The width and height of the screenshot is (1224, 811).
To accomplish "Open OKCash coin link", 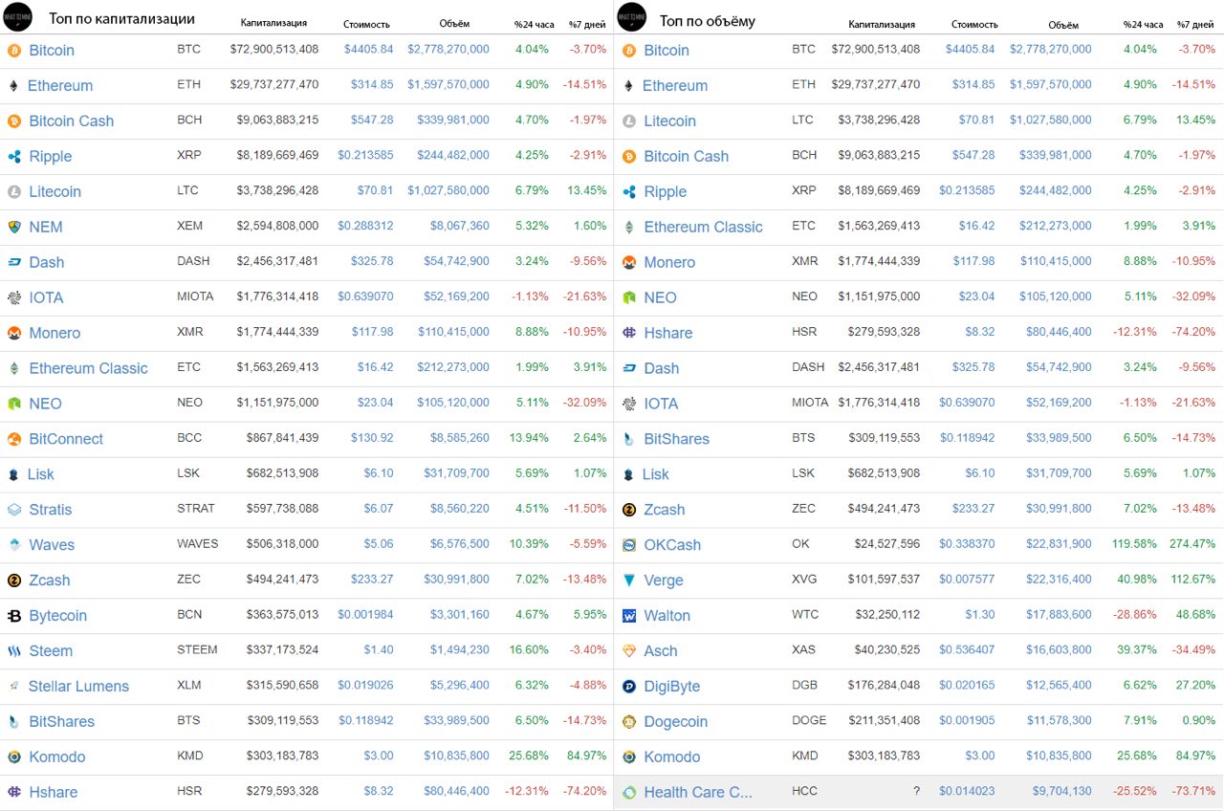I will click(x=672, y=545).
